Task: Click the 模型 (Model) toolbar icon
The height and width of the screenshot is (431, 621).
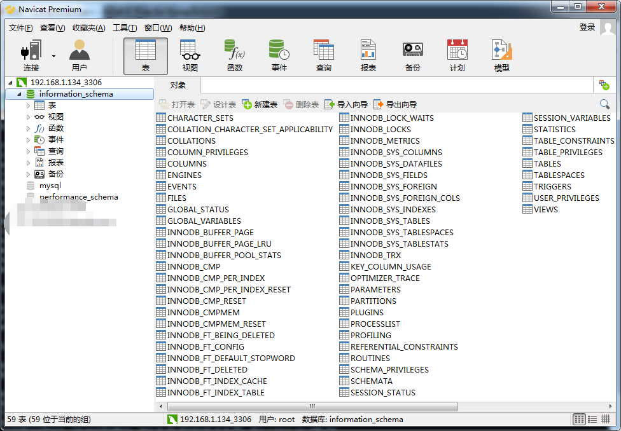Action: click(x=501, y=56)
